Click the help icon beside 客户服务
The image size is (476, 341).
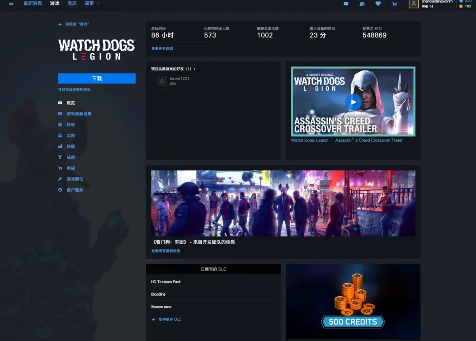click(60, 190)
